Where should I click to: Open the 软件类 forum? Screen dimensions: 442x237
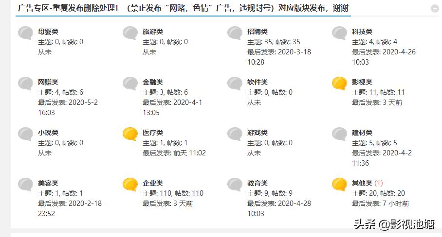[258, 82]
